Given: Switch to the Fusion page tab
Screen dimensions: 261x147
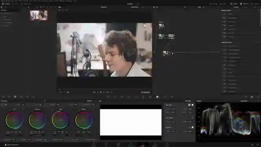Looking at the screenshot, I should tap(130, 145).
